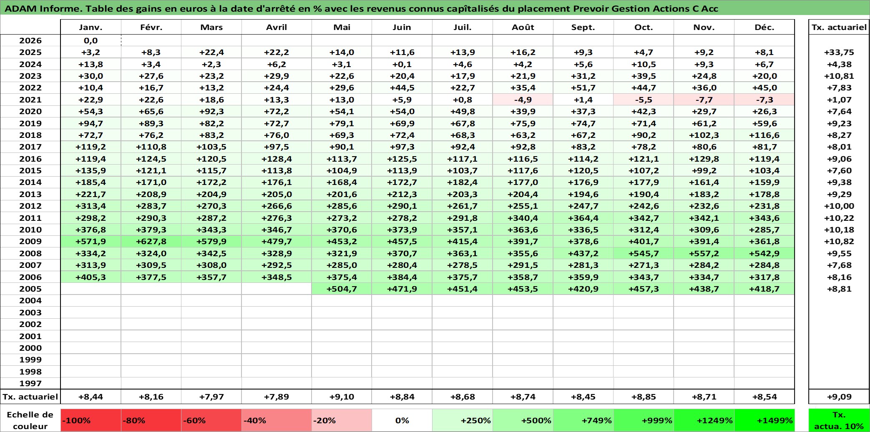Select the -7,7 cell for Nov. 2021
870x432 pixels.
704,100
